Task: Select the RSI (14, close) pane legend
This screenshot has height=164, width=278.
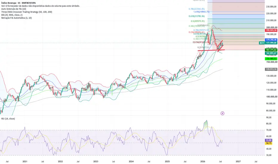Action: click(x=8, y=119)
